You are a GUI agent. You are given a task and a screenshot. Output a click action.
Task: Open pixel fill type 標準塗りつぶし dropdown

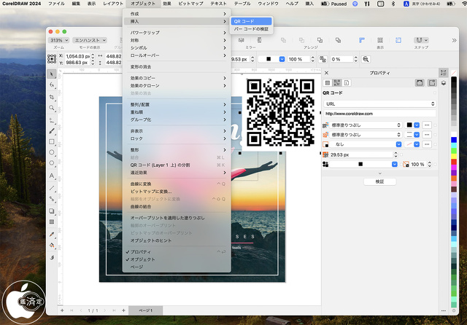coord(366,125)
